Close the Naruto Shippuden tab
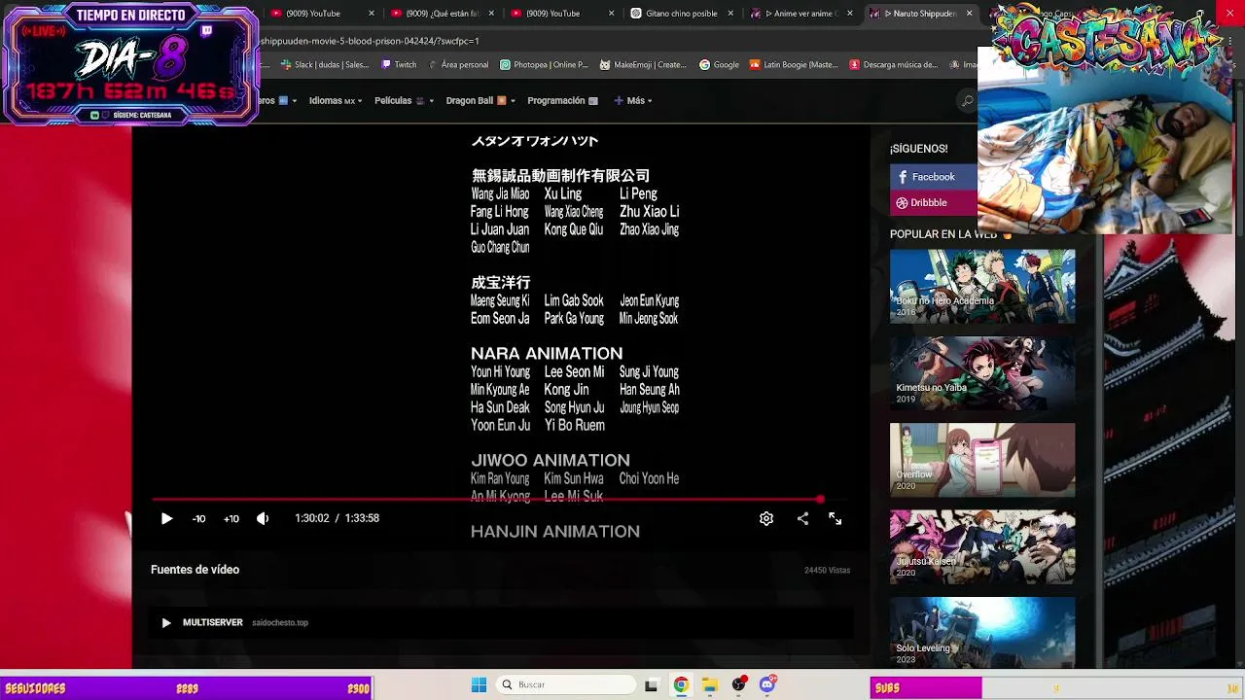 (x=970, y=14)
